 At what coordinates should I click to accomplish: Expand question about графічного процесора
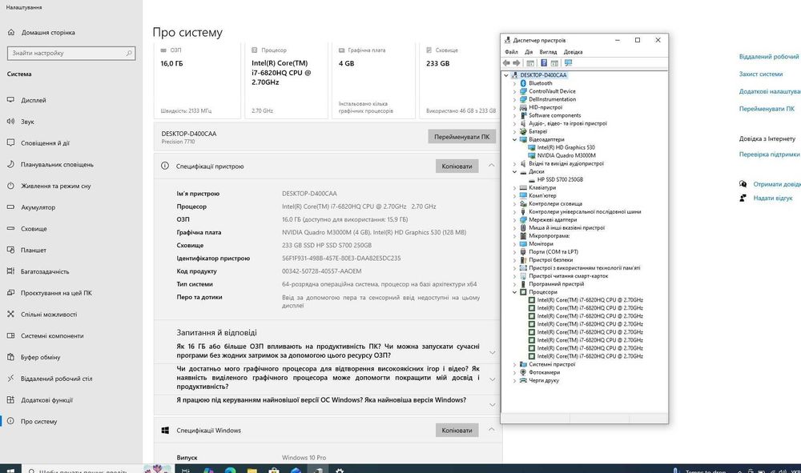tap(493, 379)
